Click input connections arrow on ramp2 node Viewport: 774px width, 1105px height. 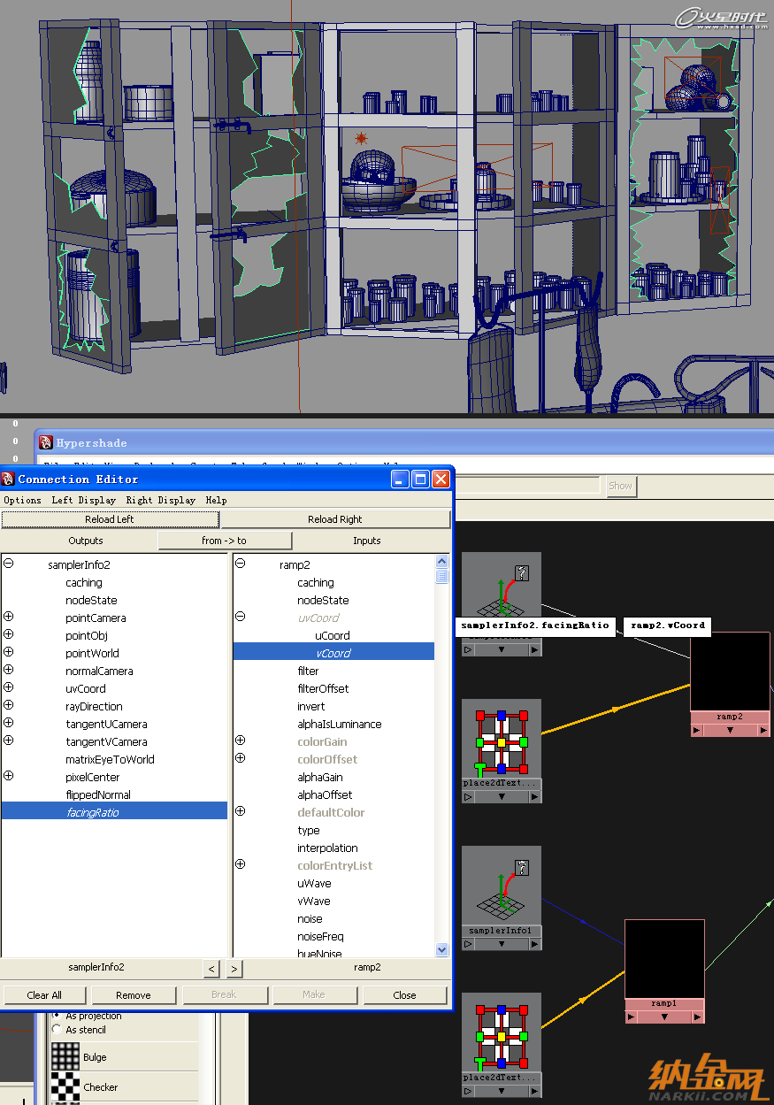(x=697, y=730)
